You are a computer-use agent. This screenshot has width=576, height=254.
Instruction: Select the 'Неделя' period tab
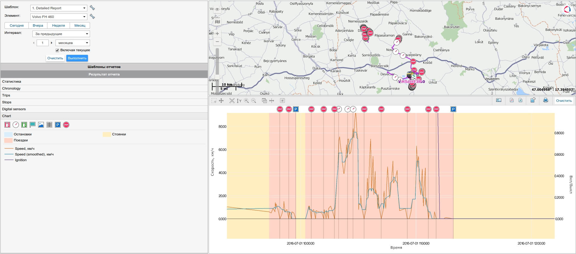58,25
